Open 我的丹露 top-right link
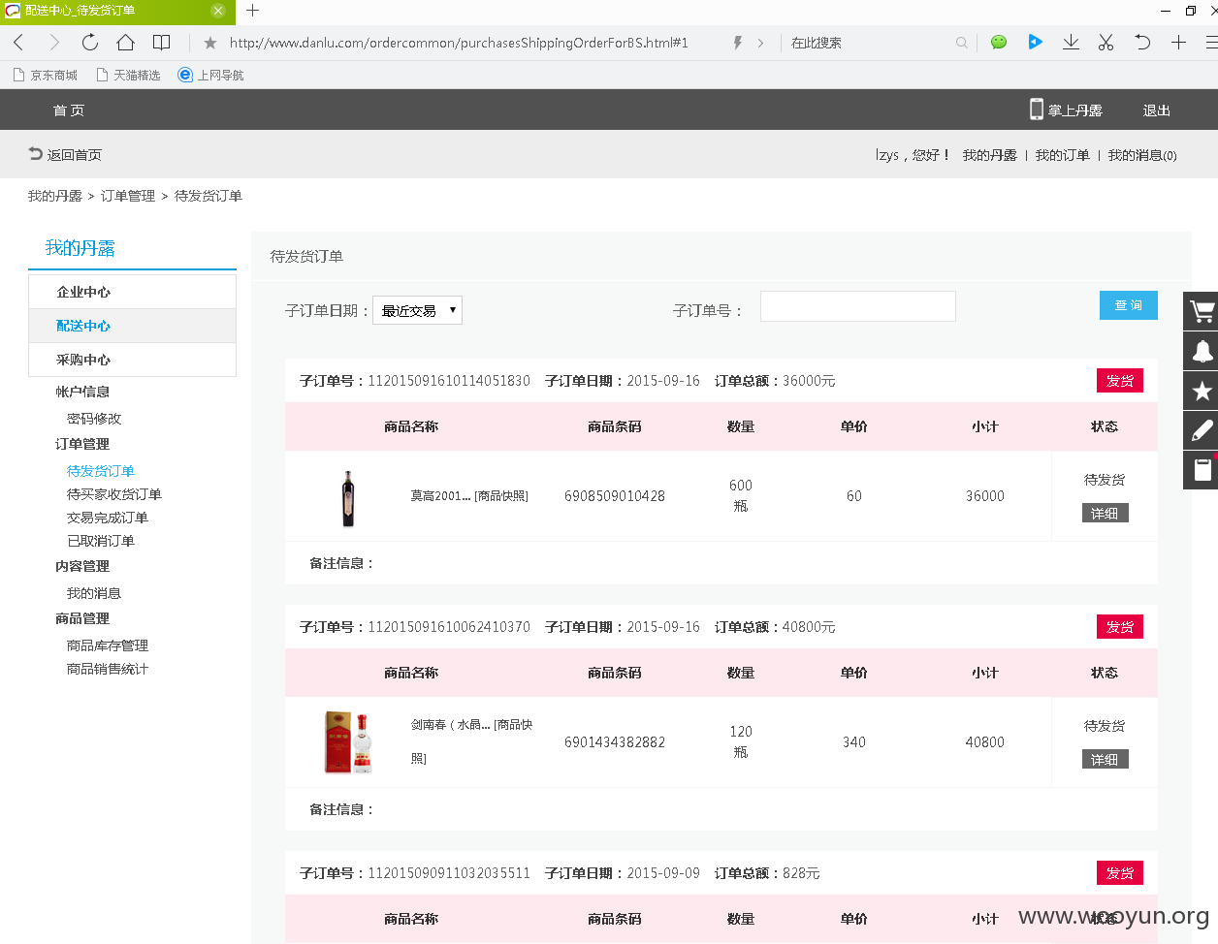 pos(990,155)
